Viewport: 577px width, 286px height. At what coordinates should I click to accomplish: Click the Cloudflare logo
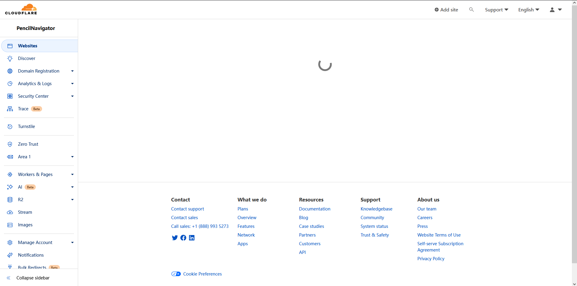(x=21, y=9)
